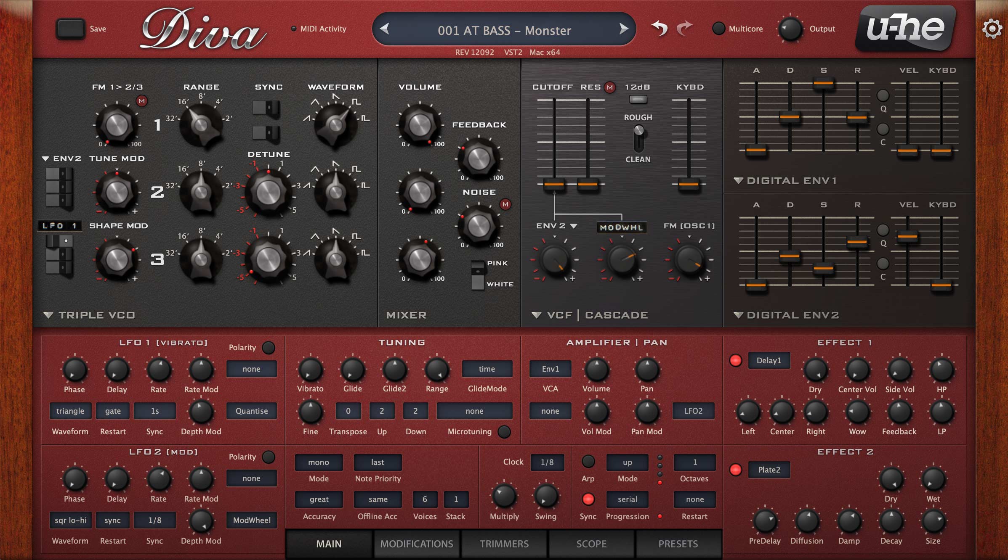Screen dimensions: 1008x560
Task: Switch to the MODIFICATIONS tab
Action: (416, 544)
